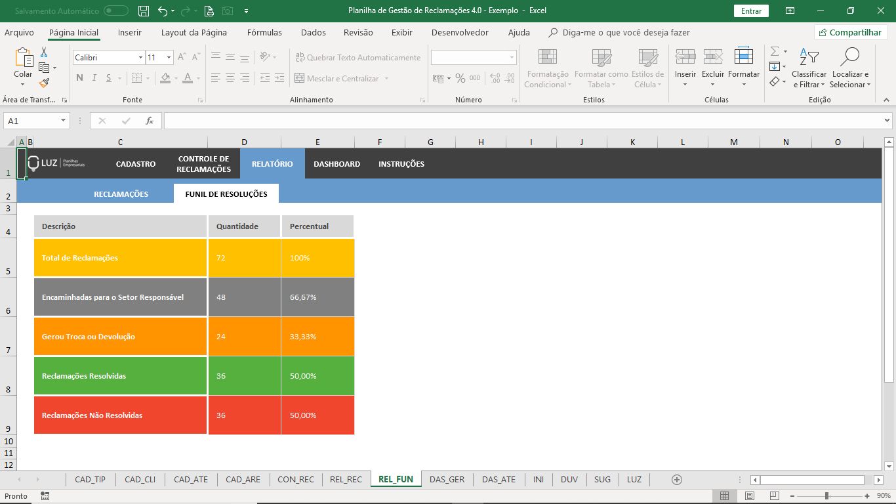Click the DASHBOARD navigation button
Viewport: 896px width, 504px height.
click(x=336, y=164)
